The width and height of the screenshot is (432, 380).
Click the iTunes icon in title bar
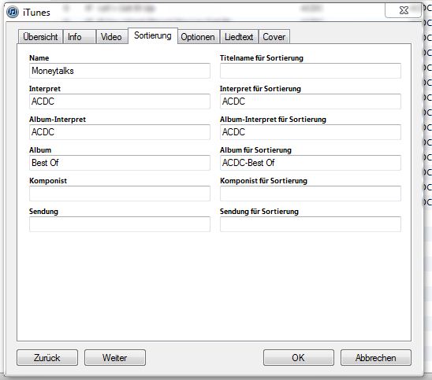(x=13, y=12)
